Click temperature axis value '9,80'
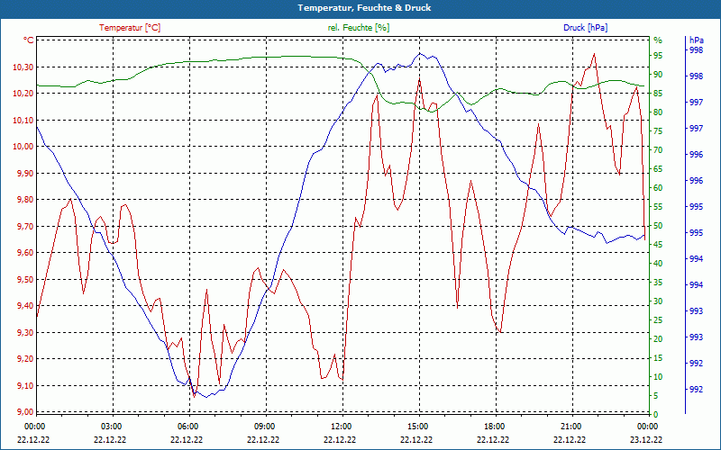 point(25,200)
